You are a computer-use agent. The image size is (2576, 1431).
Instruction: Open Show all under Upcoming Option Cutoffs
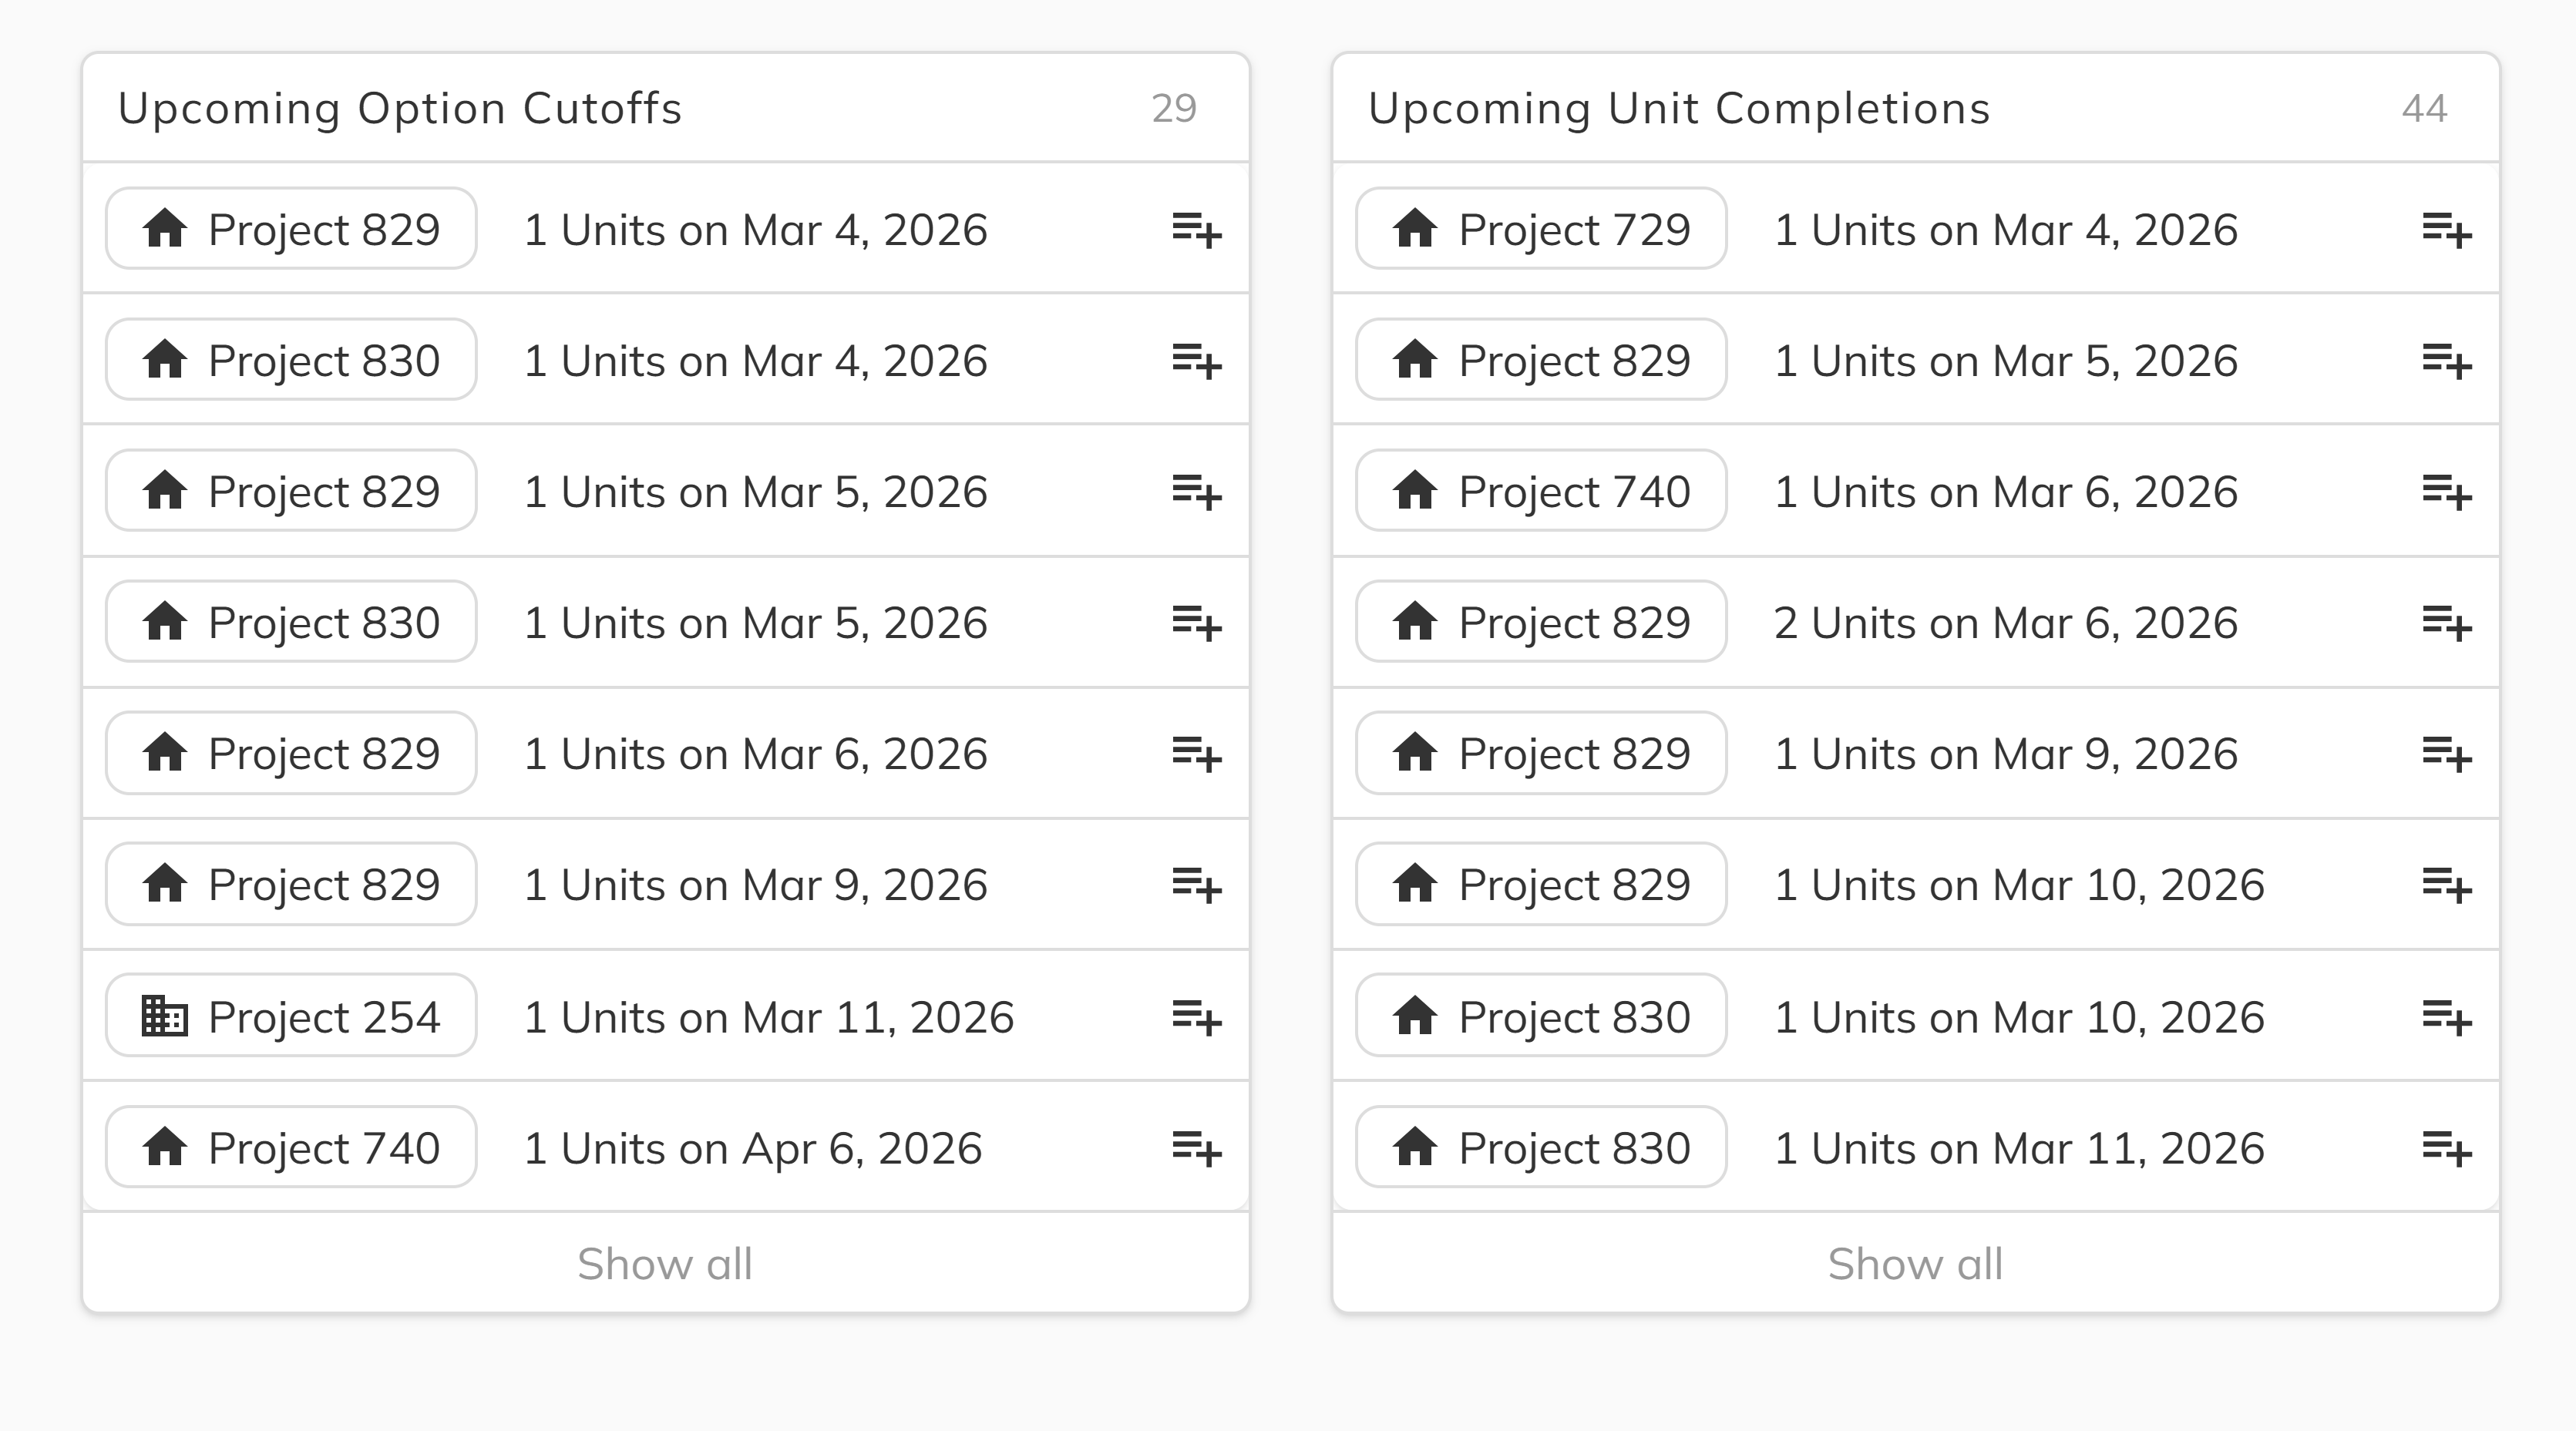pyautogui.click(x=665, y=1263)
